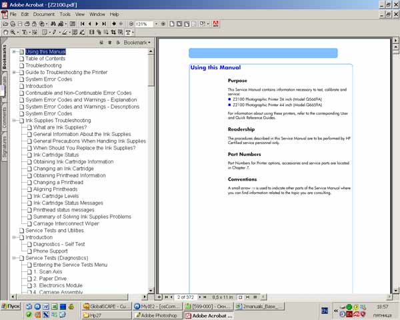Viewport: 400px width, 320px height.
Task: Toggle the Show/Hide Navigation Pane icon
Action: [73, 24]
